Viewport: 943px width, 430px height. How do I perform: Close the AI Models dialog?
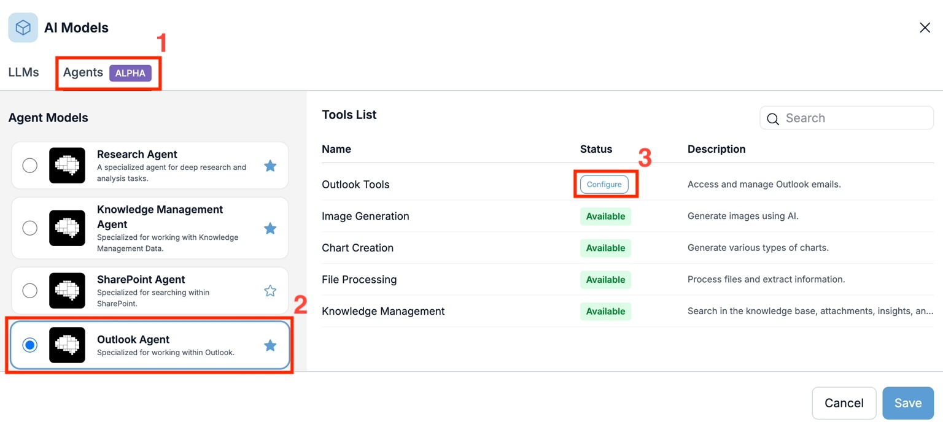coord(925,28)
